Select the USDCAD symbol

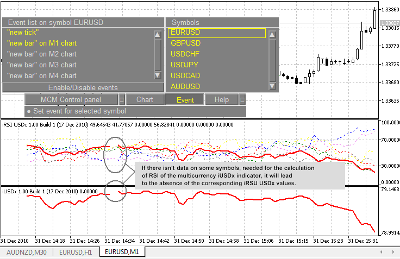[x=185, y=75]
